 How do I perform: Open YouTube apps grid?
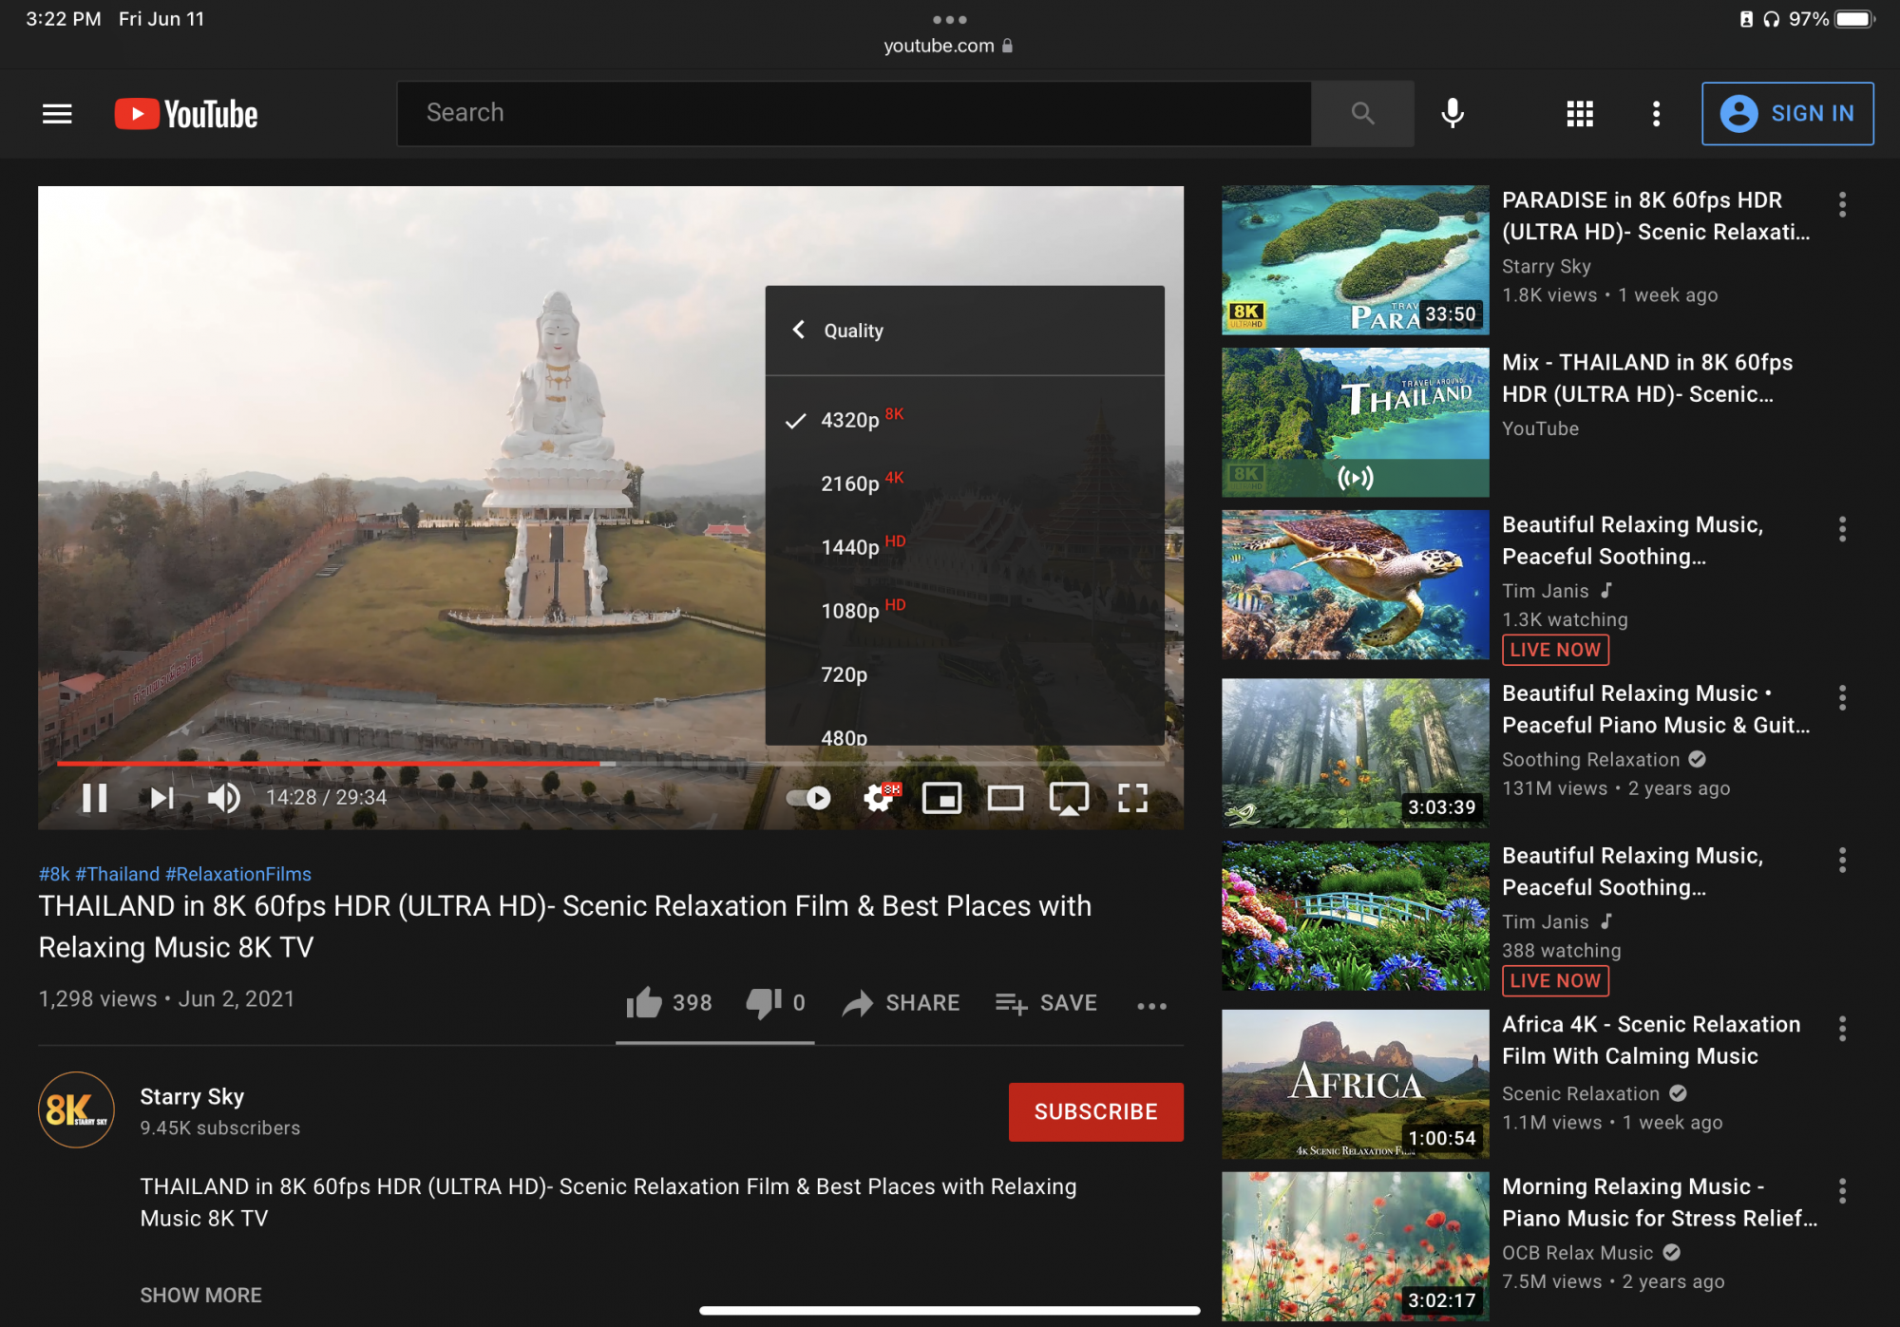[x=1579, y=113]
